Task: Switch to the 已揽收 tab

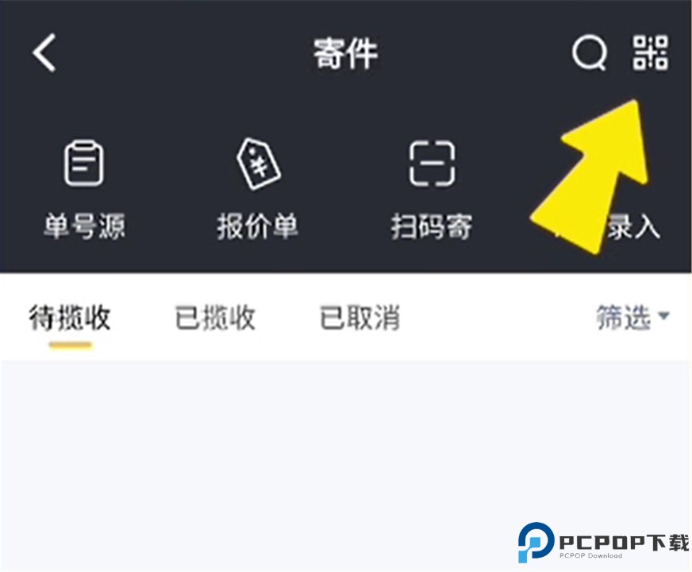Action: pos(215,317)
